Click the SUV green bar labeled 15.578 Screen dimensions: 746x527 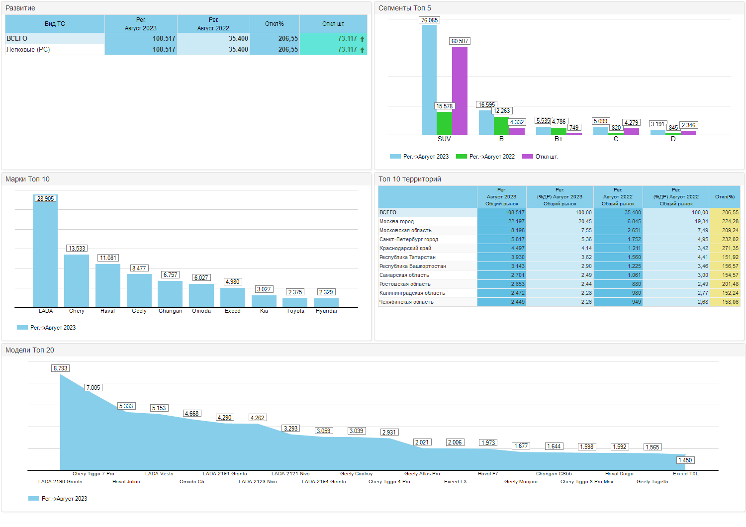pos(444,123)
